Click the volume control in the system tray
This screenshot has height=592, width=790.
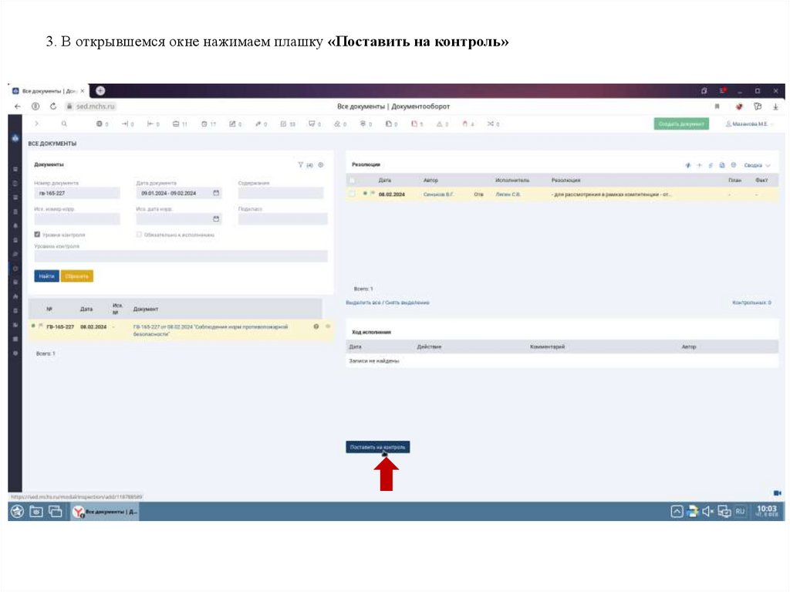(707, 510)
